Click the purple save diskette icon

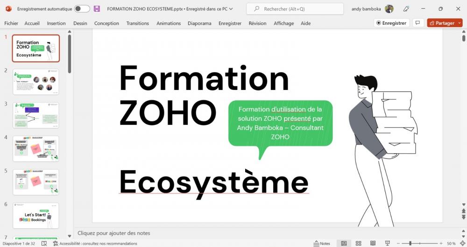97,8
